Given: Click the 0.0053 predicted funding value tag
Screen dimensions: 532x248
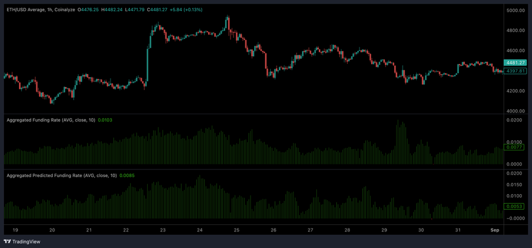Looking at the screenshot, I should tap(514, 207).
